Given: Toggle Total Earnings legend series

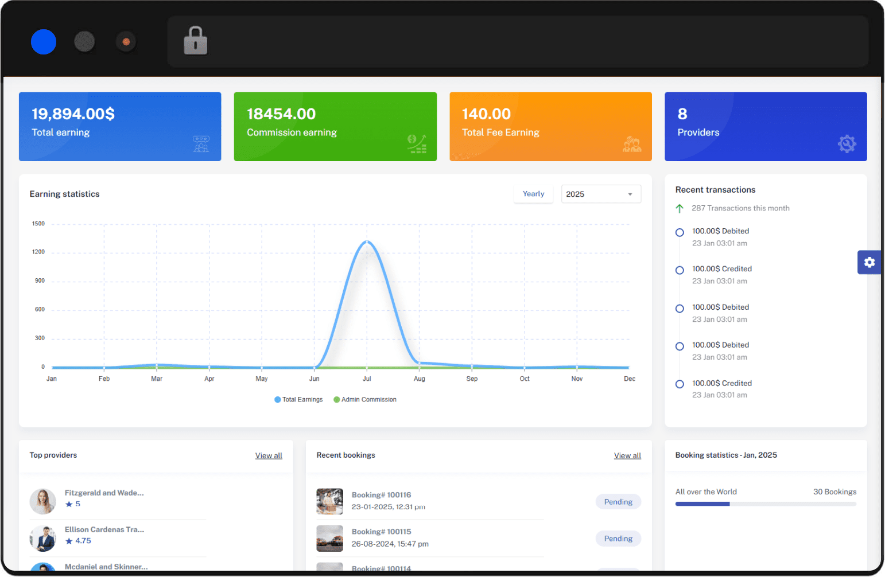Looking at the screenshot, I should click(298, 400).
